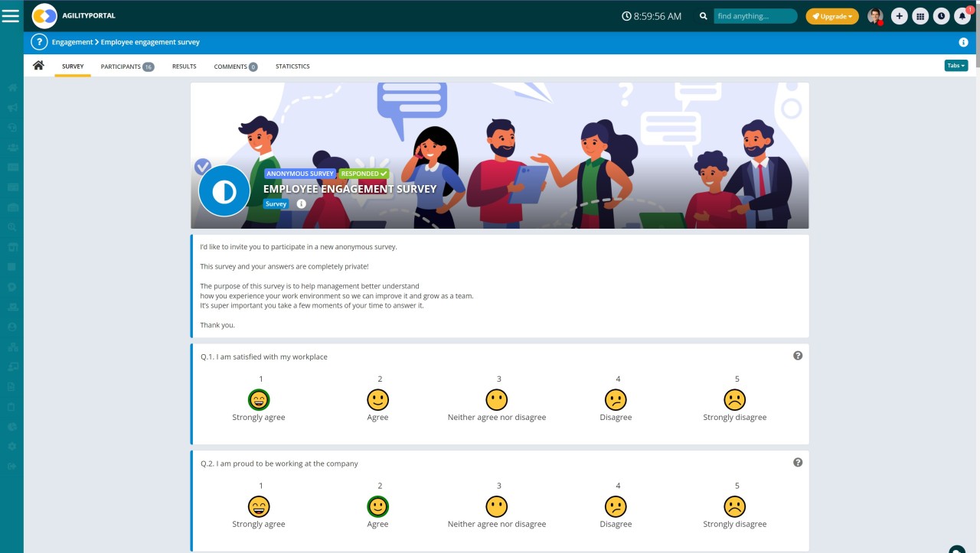Select Neither agree nor disagree for Q.2

click(498, 506)
